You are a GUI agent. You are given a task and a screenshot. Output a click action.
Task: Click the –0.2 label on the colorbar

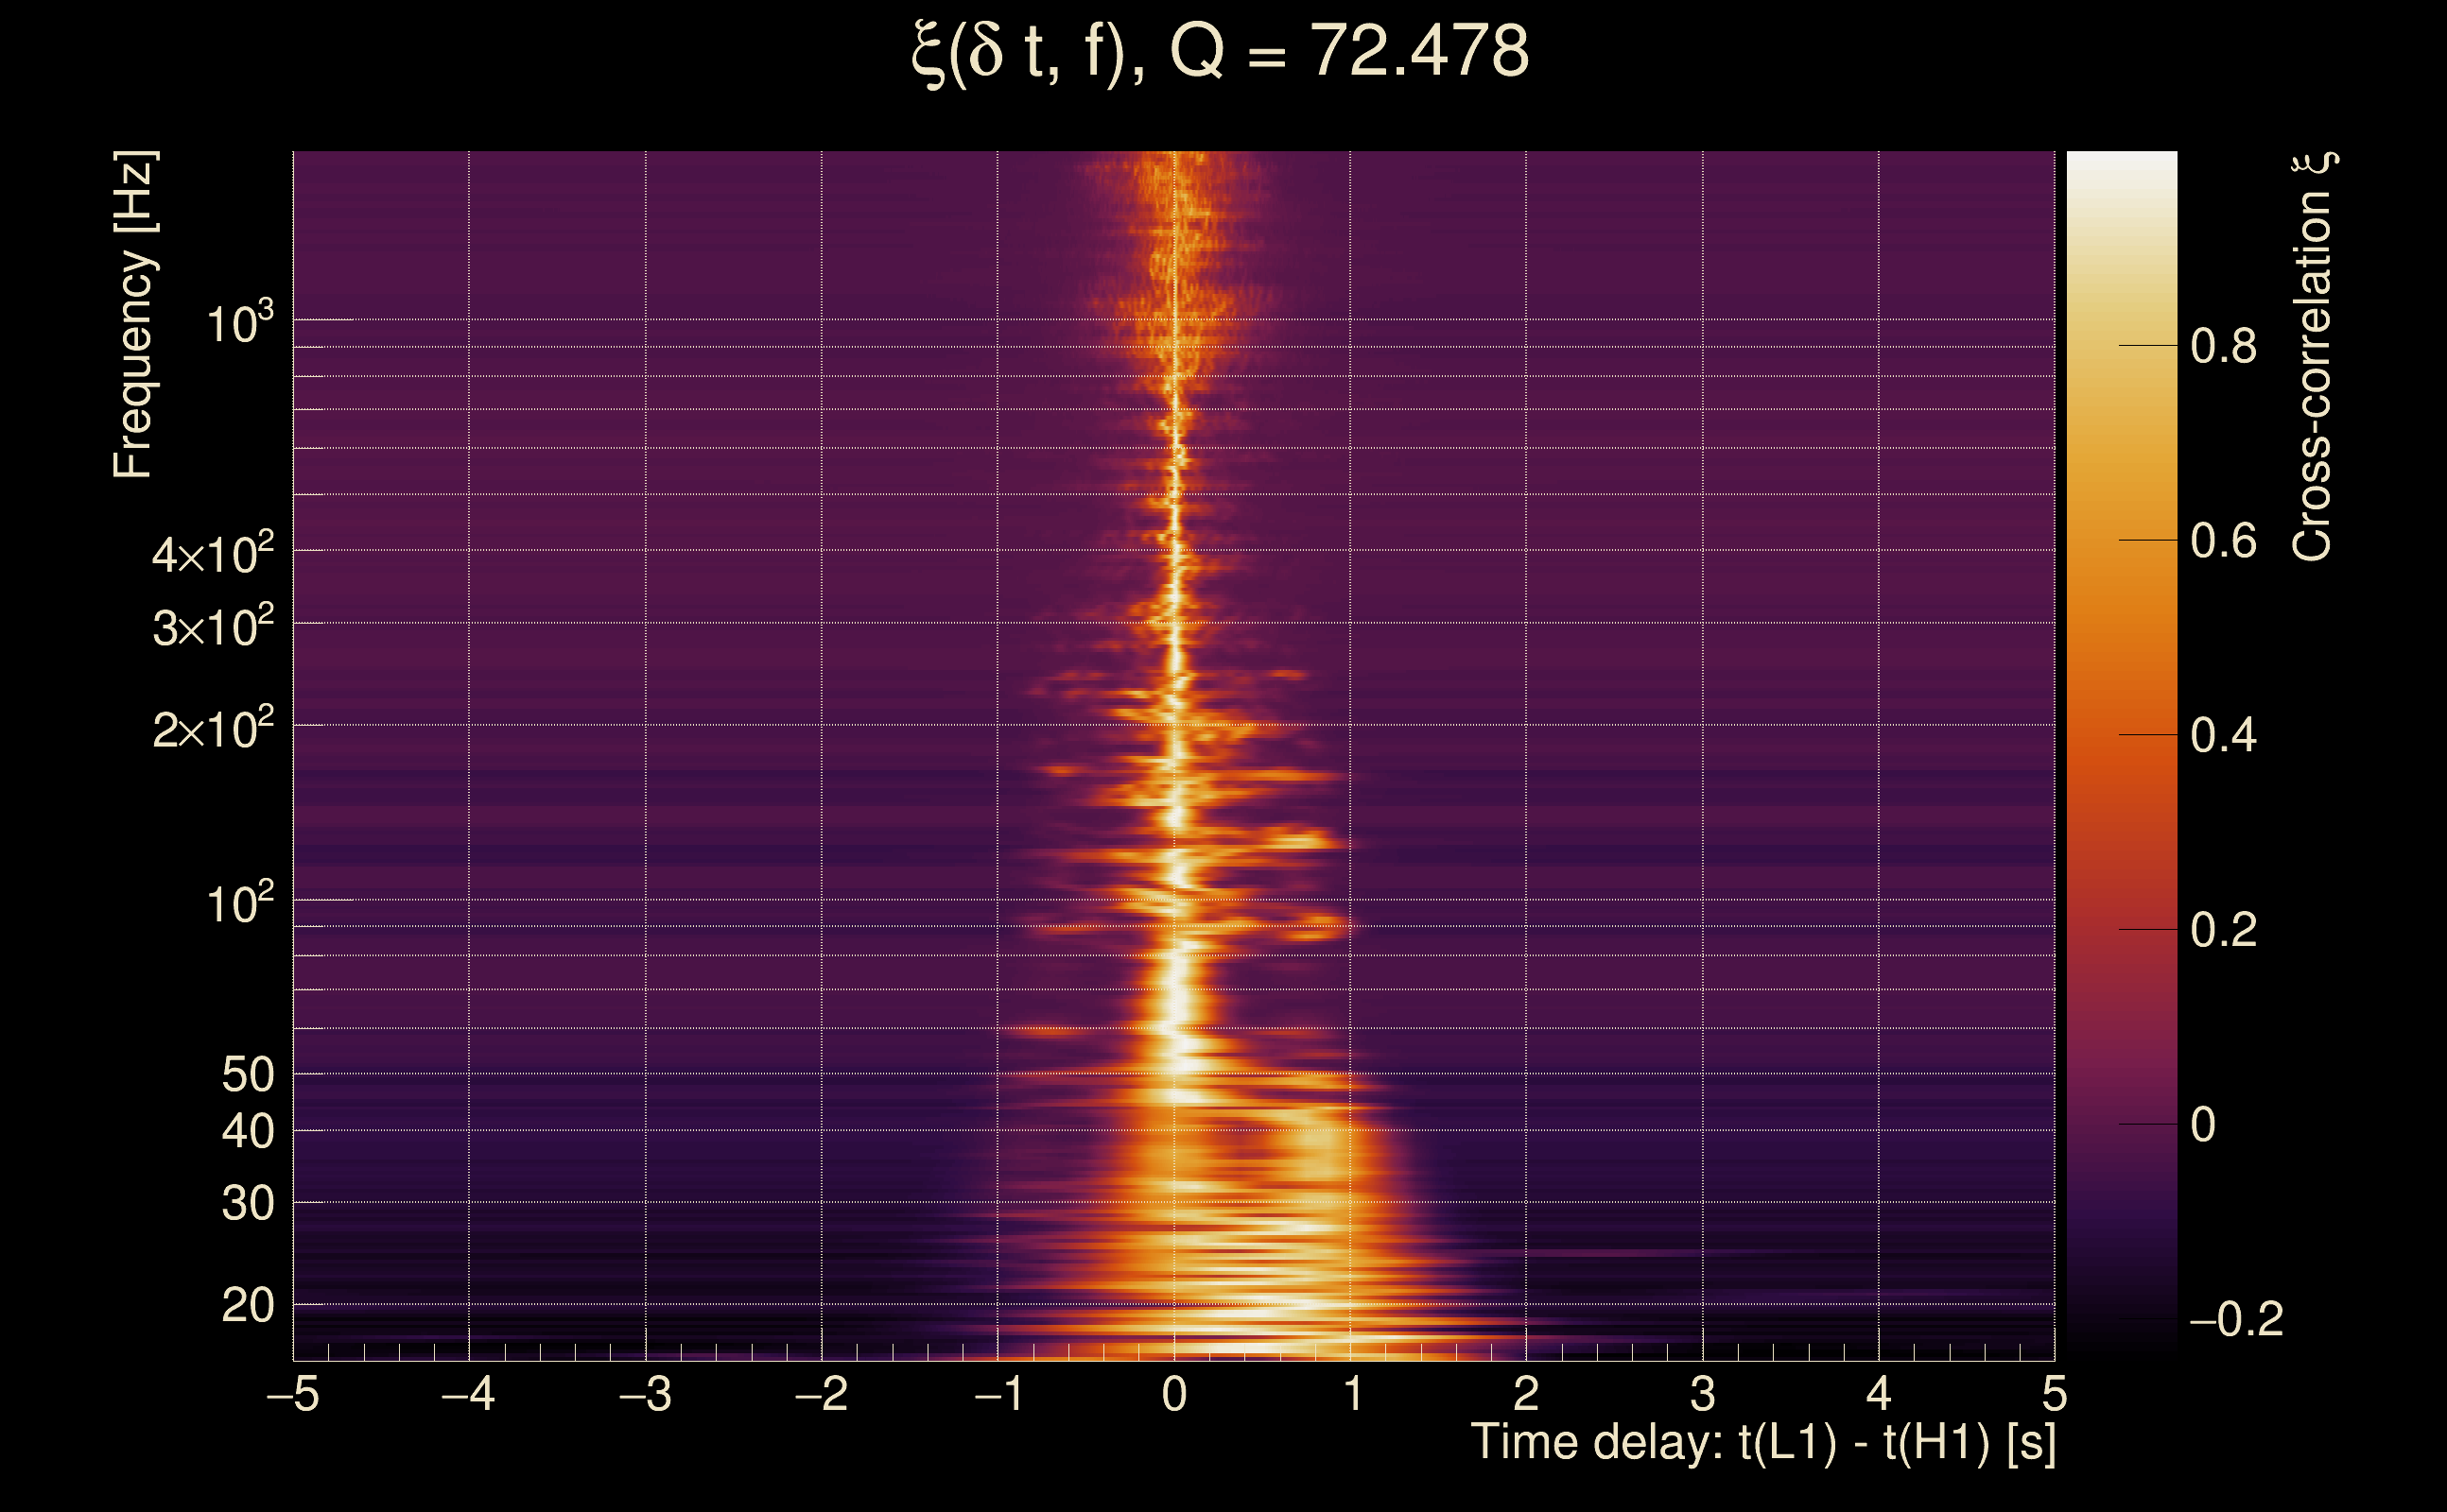(2237, 1320)
